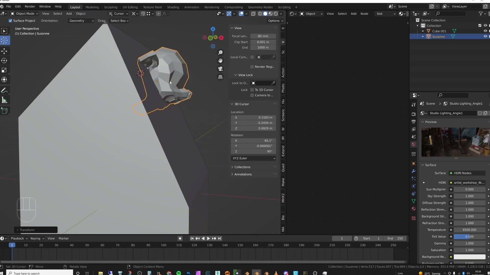Open the Orientation Geometry dropdown
The height and width of the screenshot is (275, 490).
point(81,21)
